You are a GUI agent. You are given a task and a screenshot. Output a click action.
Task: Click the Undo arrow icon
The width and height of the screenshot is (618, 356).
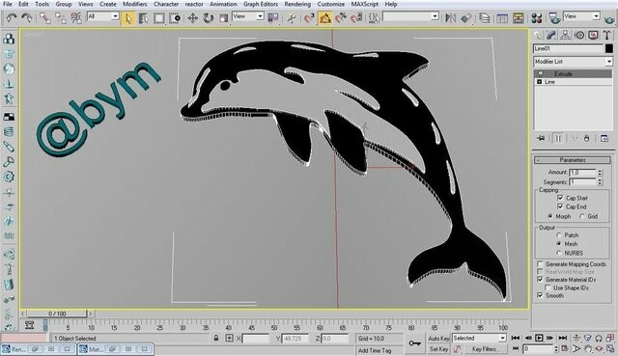coord(12,17)
